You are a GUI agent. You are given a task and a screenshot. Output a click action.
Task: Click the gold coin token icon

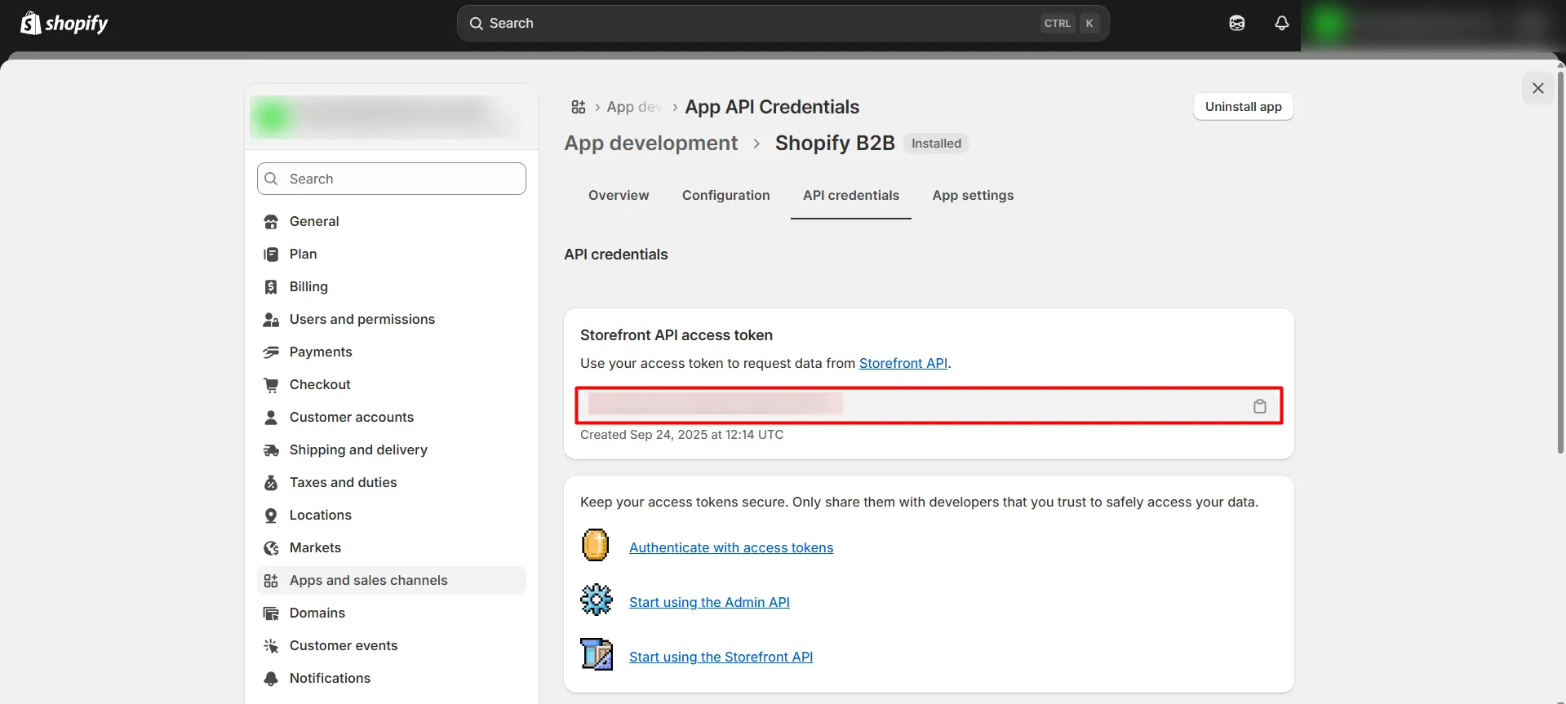point(596,545)
